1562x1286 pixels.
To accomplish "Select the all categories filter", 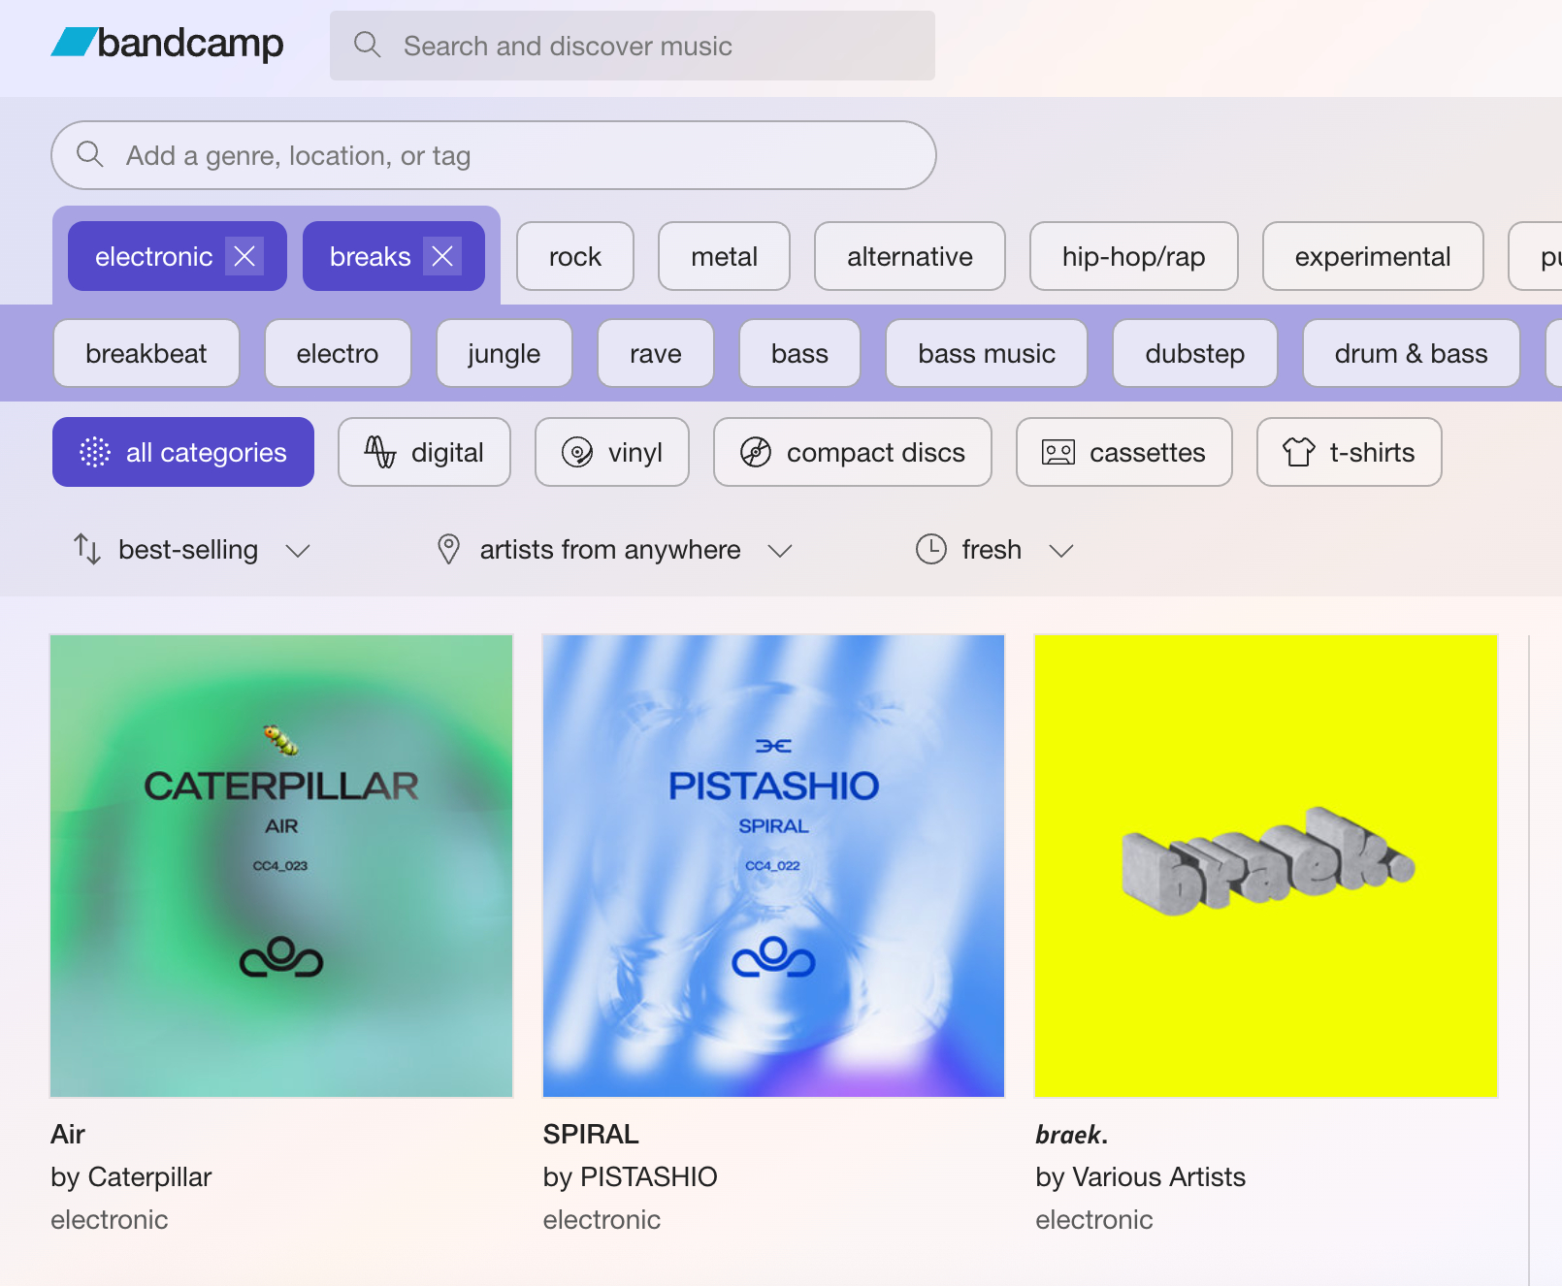I will 183,452.
